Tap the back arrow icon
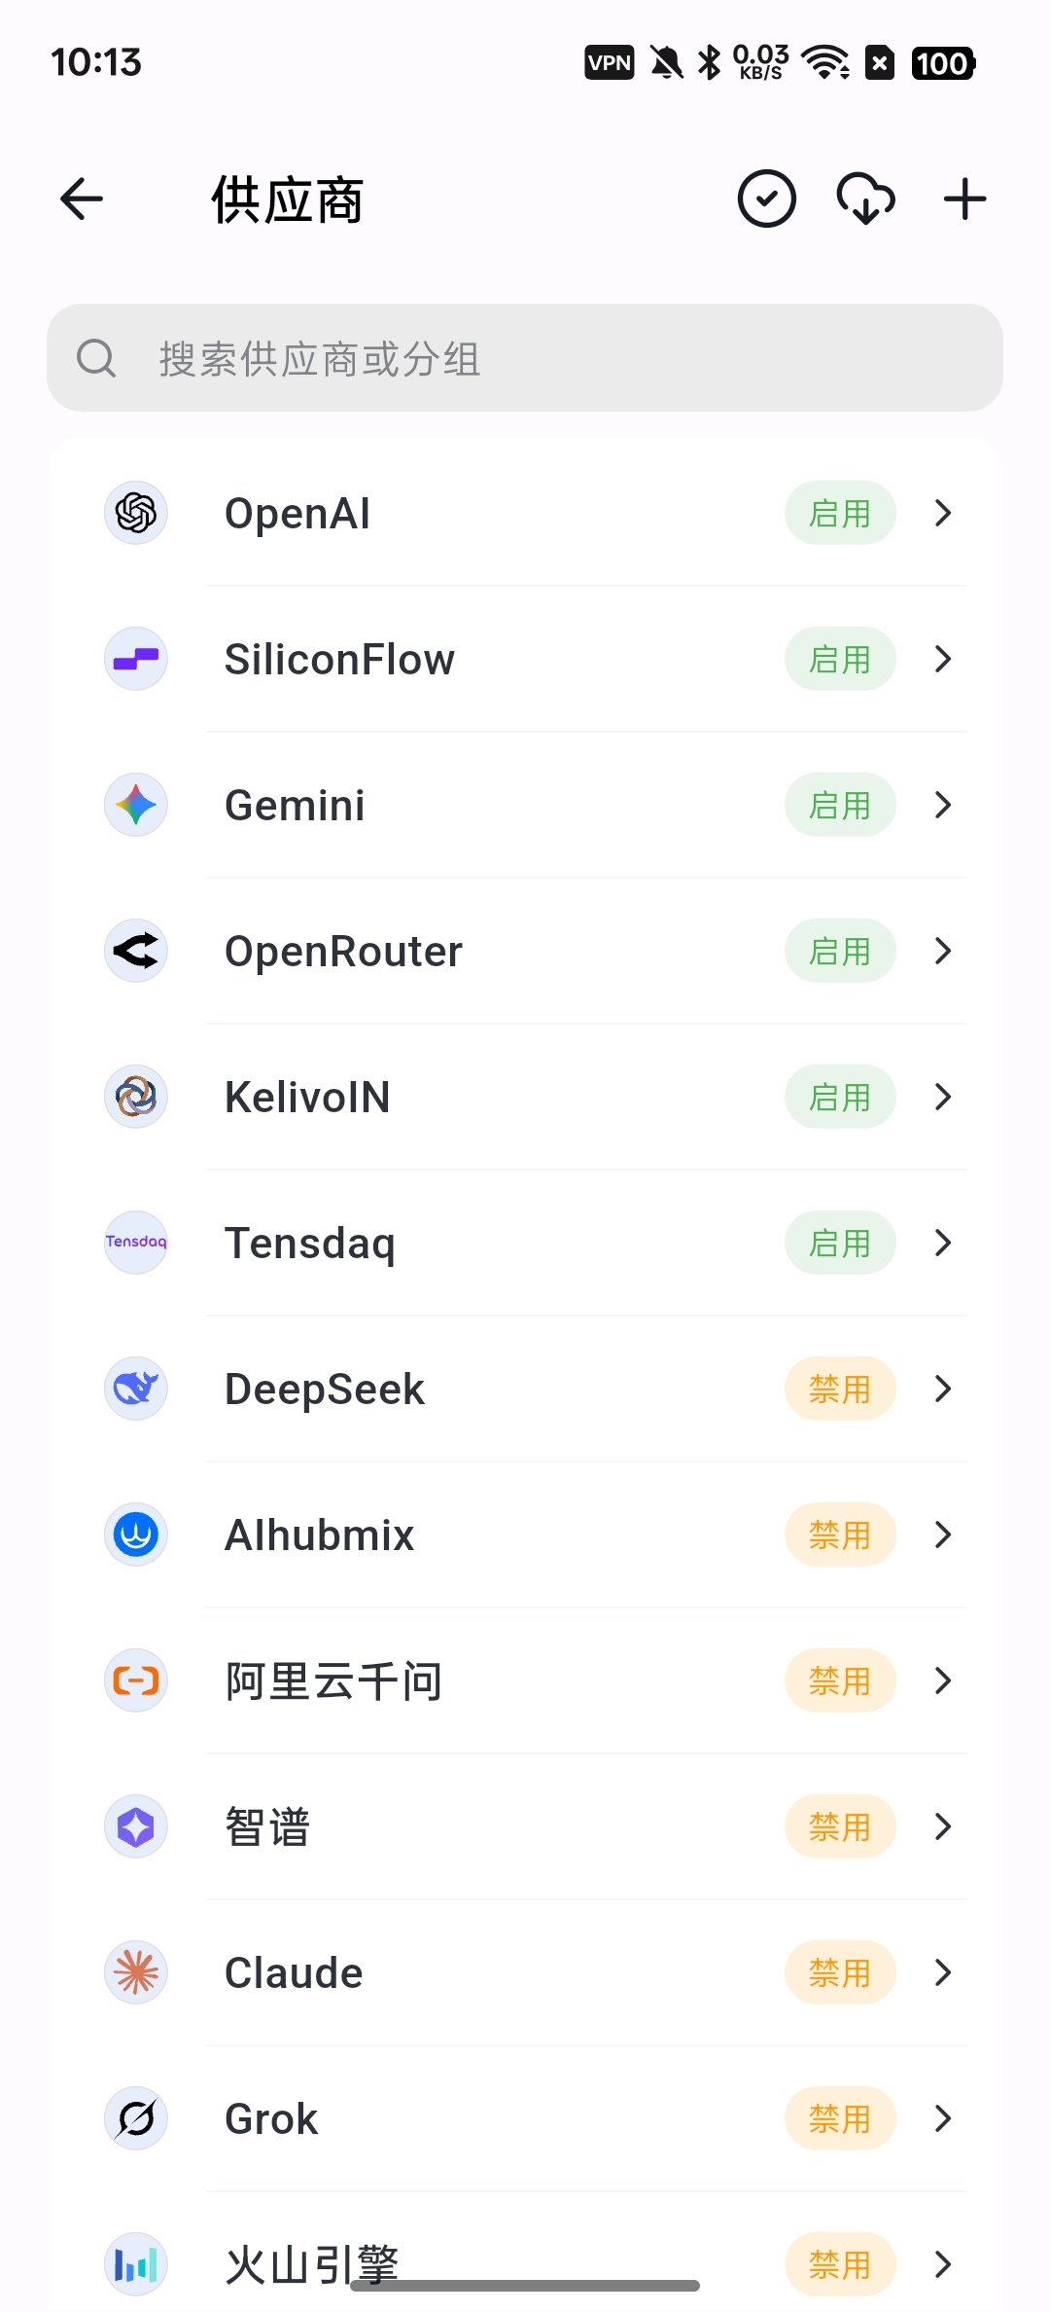The width and height of the screenshot is (1050, 2312). point(82,199)
